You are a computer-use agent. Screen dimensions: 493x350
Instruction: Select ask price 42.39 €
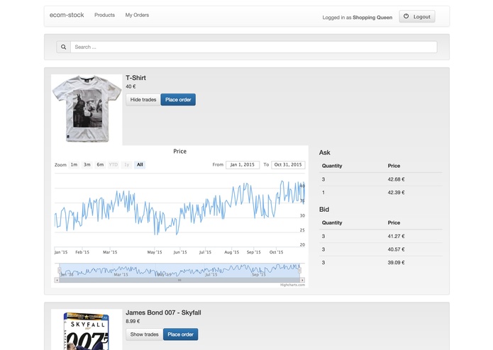pyautogui.click(x=396, y=193)
